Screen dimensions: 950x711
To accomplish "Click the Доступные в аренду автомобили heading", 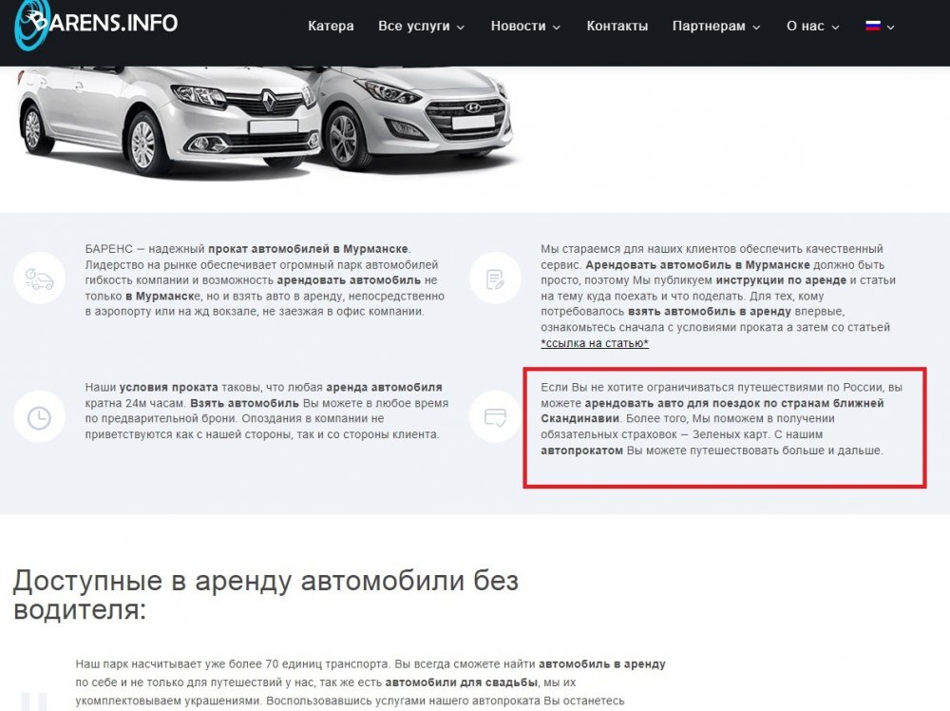I will pos(265,595).
